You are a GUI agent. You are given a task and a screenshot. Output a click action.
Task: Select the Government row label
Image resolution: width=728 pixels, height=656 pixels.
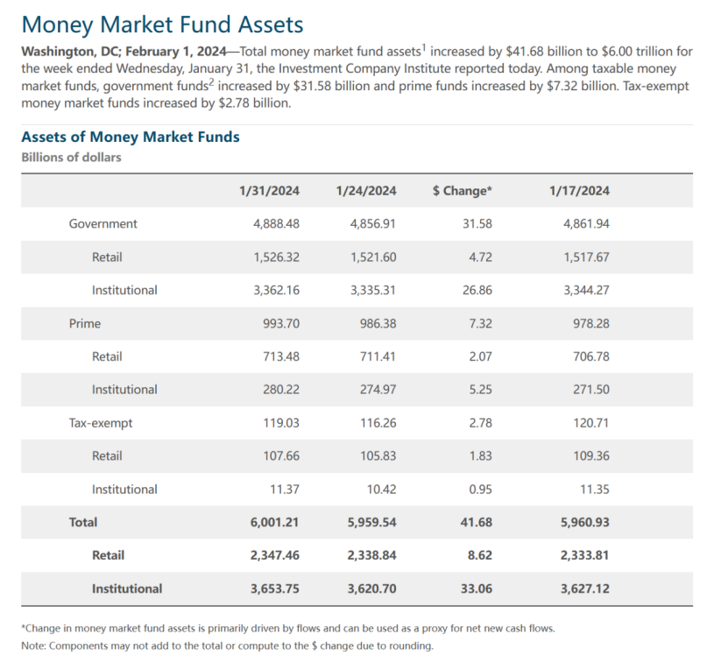(103, 223)
